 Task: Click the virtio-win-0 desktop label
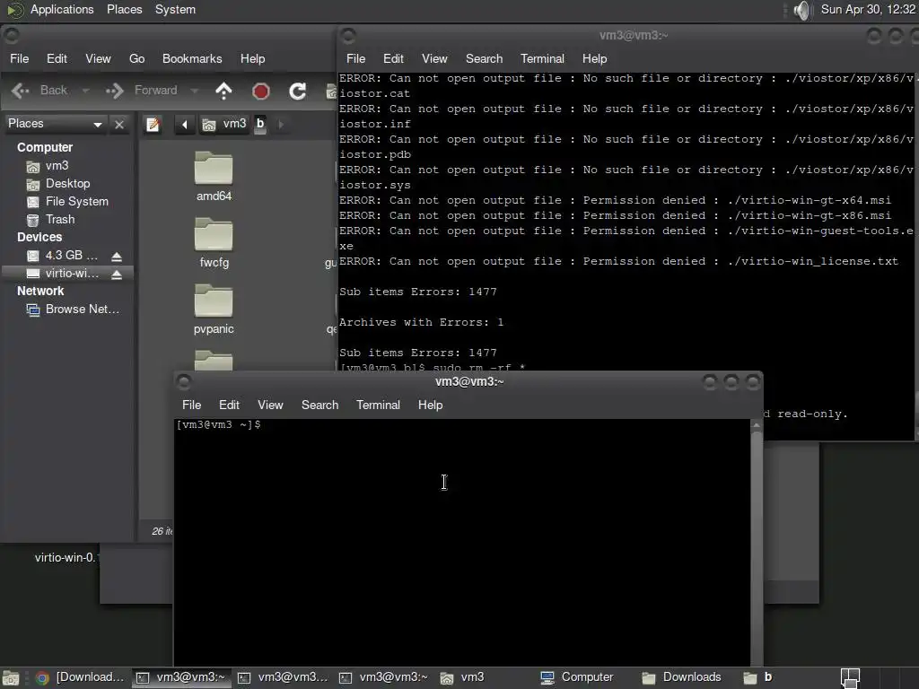click(66, 558)
